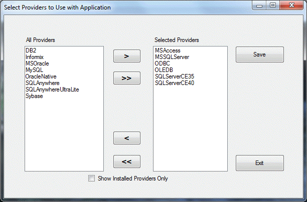Add all providers with the >> button
The height and width of the screenshot is (202, 307).
click(x=127, y=78)
